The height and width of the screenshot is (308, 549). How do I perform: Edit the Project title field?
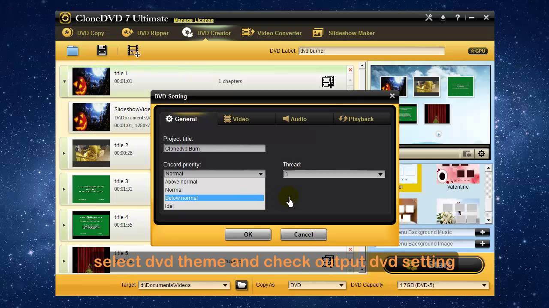(x=214, y=148)
